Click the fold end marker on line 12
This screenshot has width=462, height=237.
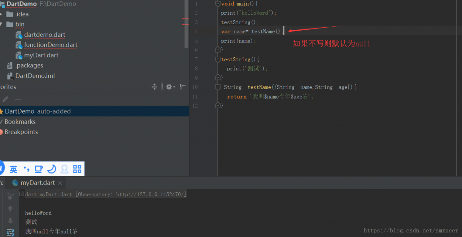click(x=218, y=105)
